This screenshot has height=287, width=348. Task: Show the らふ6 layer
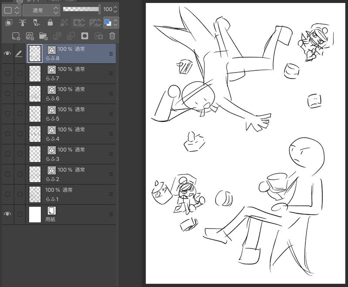click(7, 94)
